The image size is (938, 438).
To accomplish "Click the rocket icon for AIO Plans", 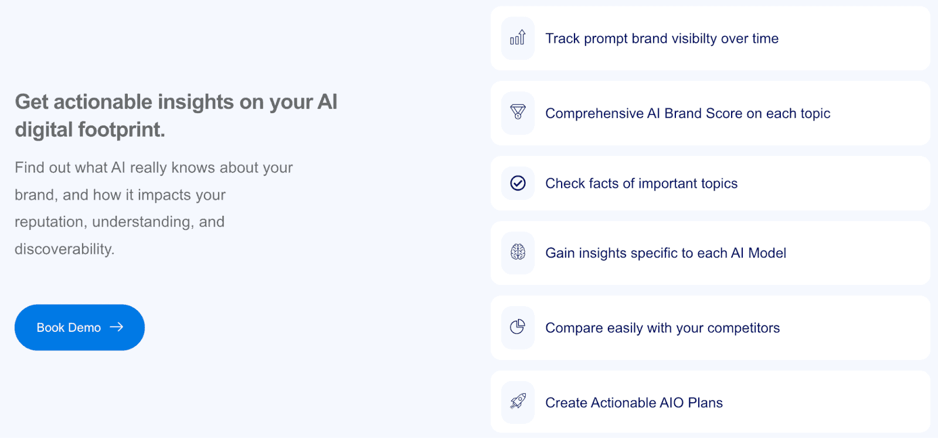I will pyautogui.click(x=518, y=402).
